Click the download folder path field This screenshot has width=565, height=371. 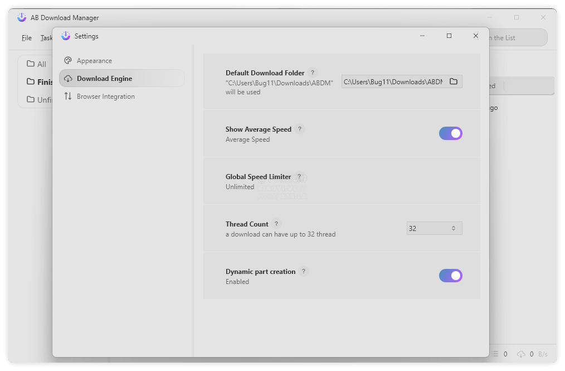(393, 82)
